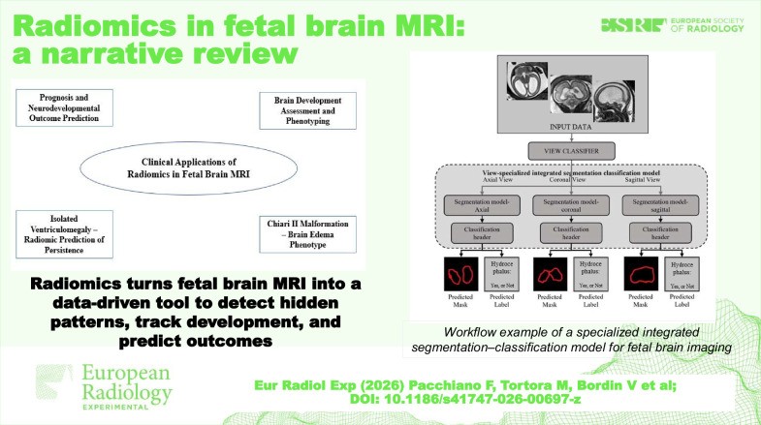Image resolution: width=761 pixels, height=425 pixels.
Task: Click the 'Radiomics turns fetal brain MRI' summary text
Action: pos(196,312)
